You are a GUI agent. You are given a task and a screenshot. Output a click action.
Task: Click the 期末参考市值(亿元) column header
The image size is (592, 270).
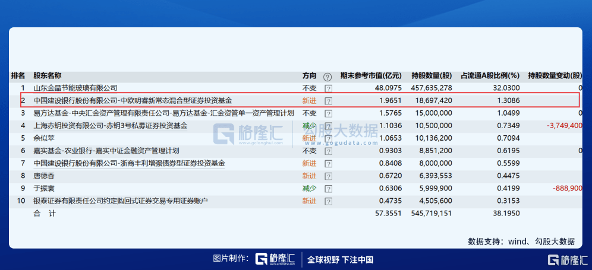371,75
